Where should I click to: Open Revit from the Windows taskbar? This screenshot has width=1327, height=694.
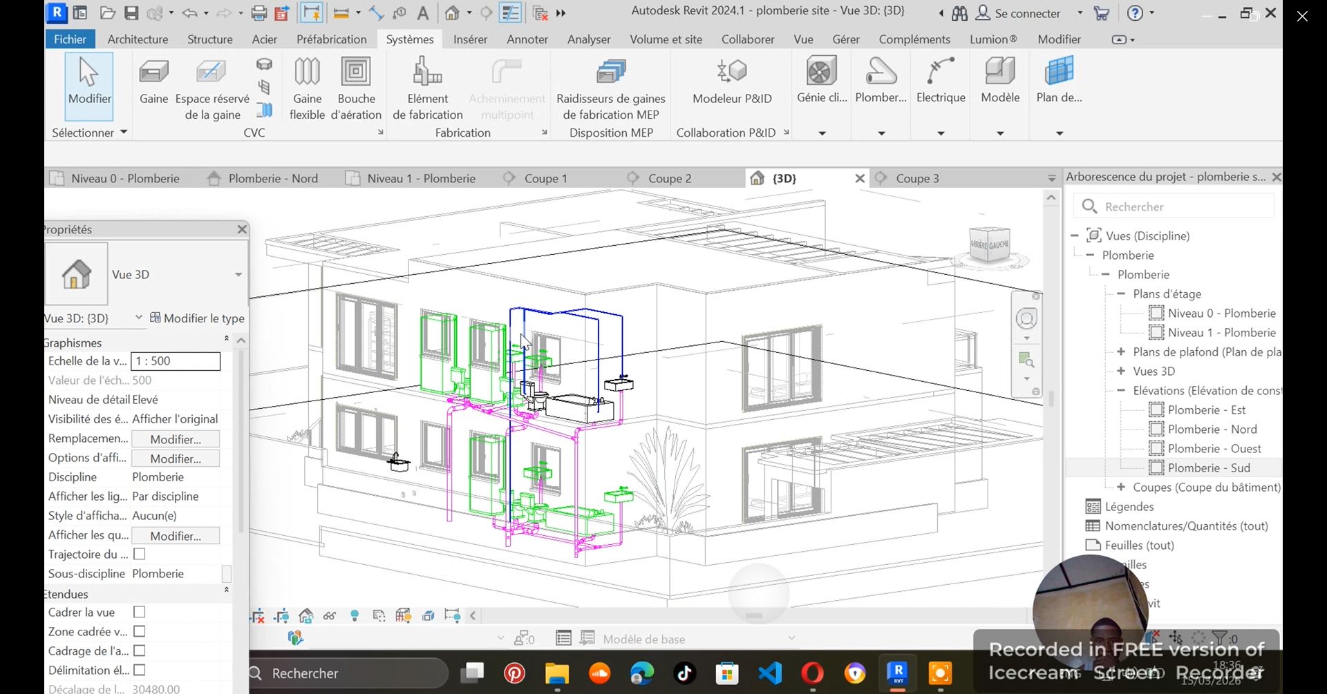pos(898,673)
